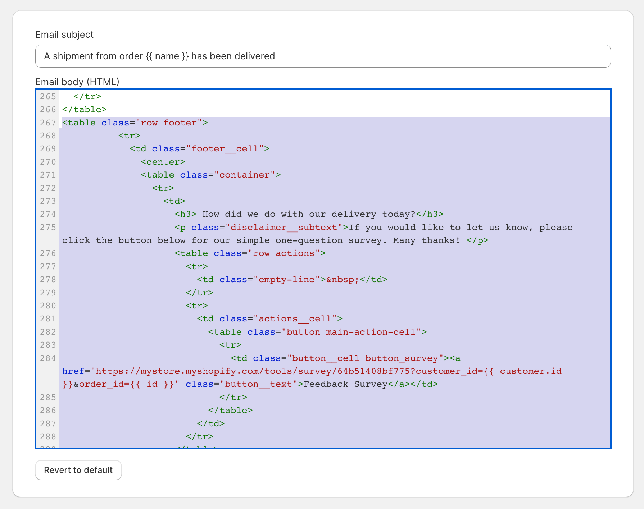Click the <td> tag on line 273

point(174,201)
